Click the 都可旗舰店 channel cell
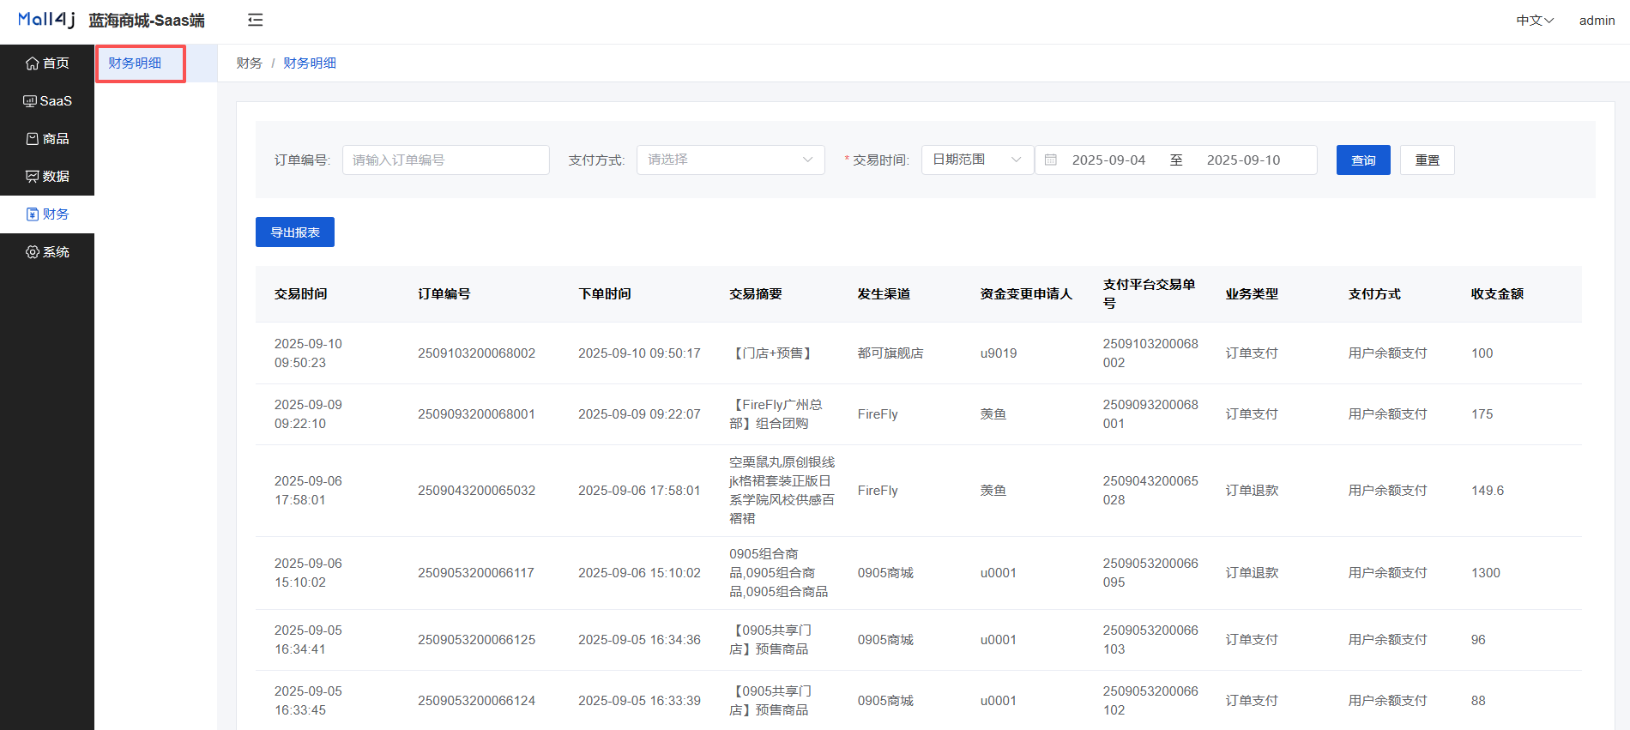The image size is (1630, 730). point(890,353)
